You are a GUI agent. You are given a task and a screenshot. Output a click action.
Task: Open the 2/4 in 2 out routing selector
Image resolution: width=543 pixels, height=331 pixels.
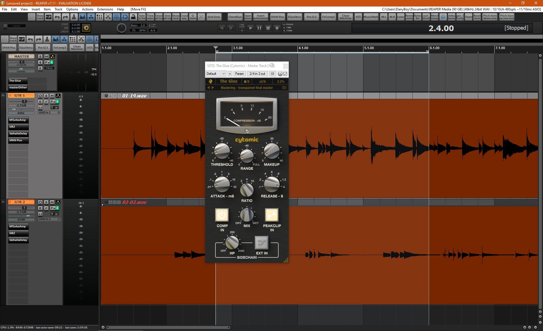[257, 74]
